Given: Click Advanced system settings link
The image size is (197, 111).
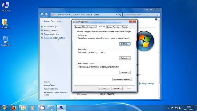Looking at the screenshot, I should click(x=55, y=38).
